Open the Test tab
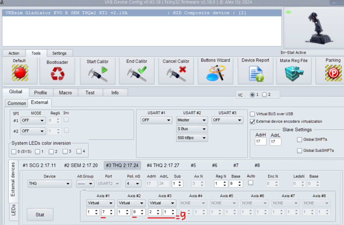 coord(90,93)
